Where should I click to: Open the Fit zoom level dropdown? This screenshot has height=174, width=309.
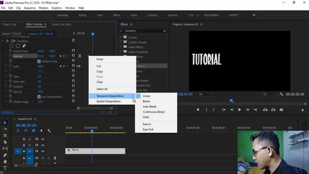(x=205, y=94)
